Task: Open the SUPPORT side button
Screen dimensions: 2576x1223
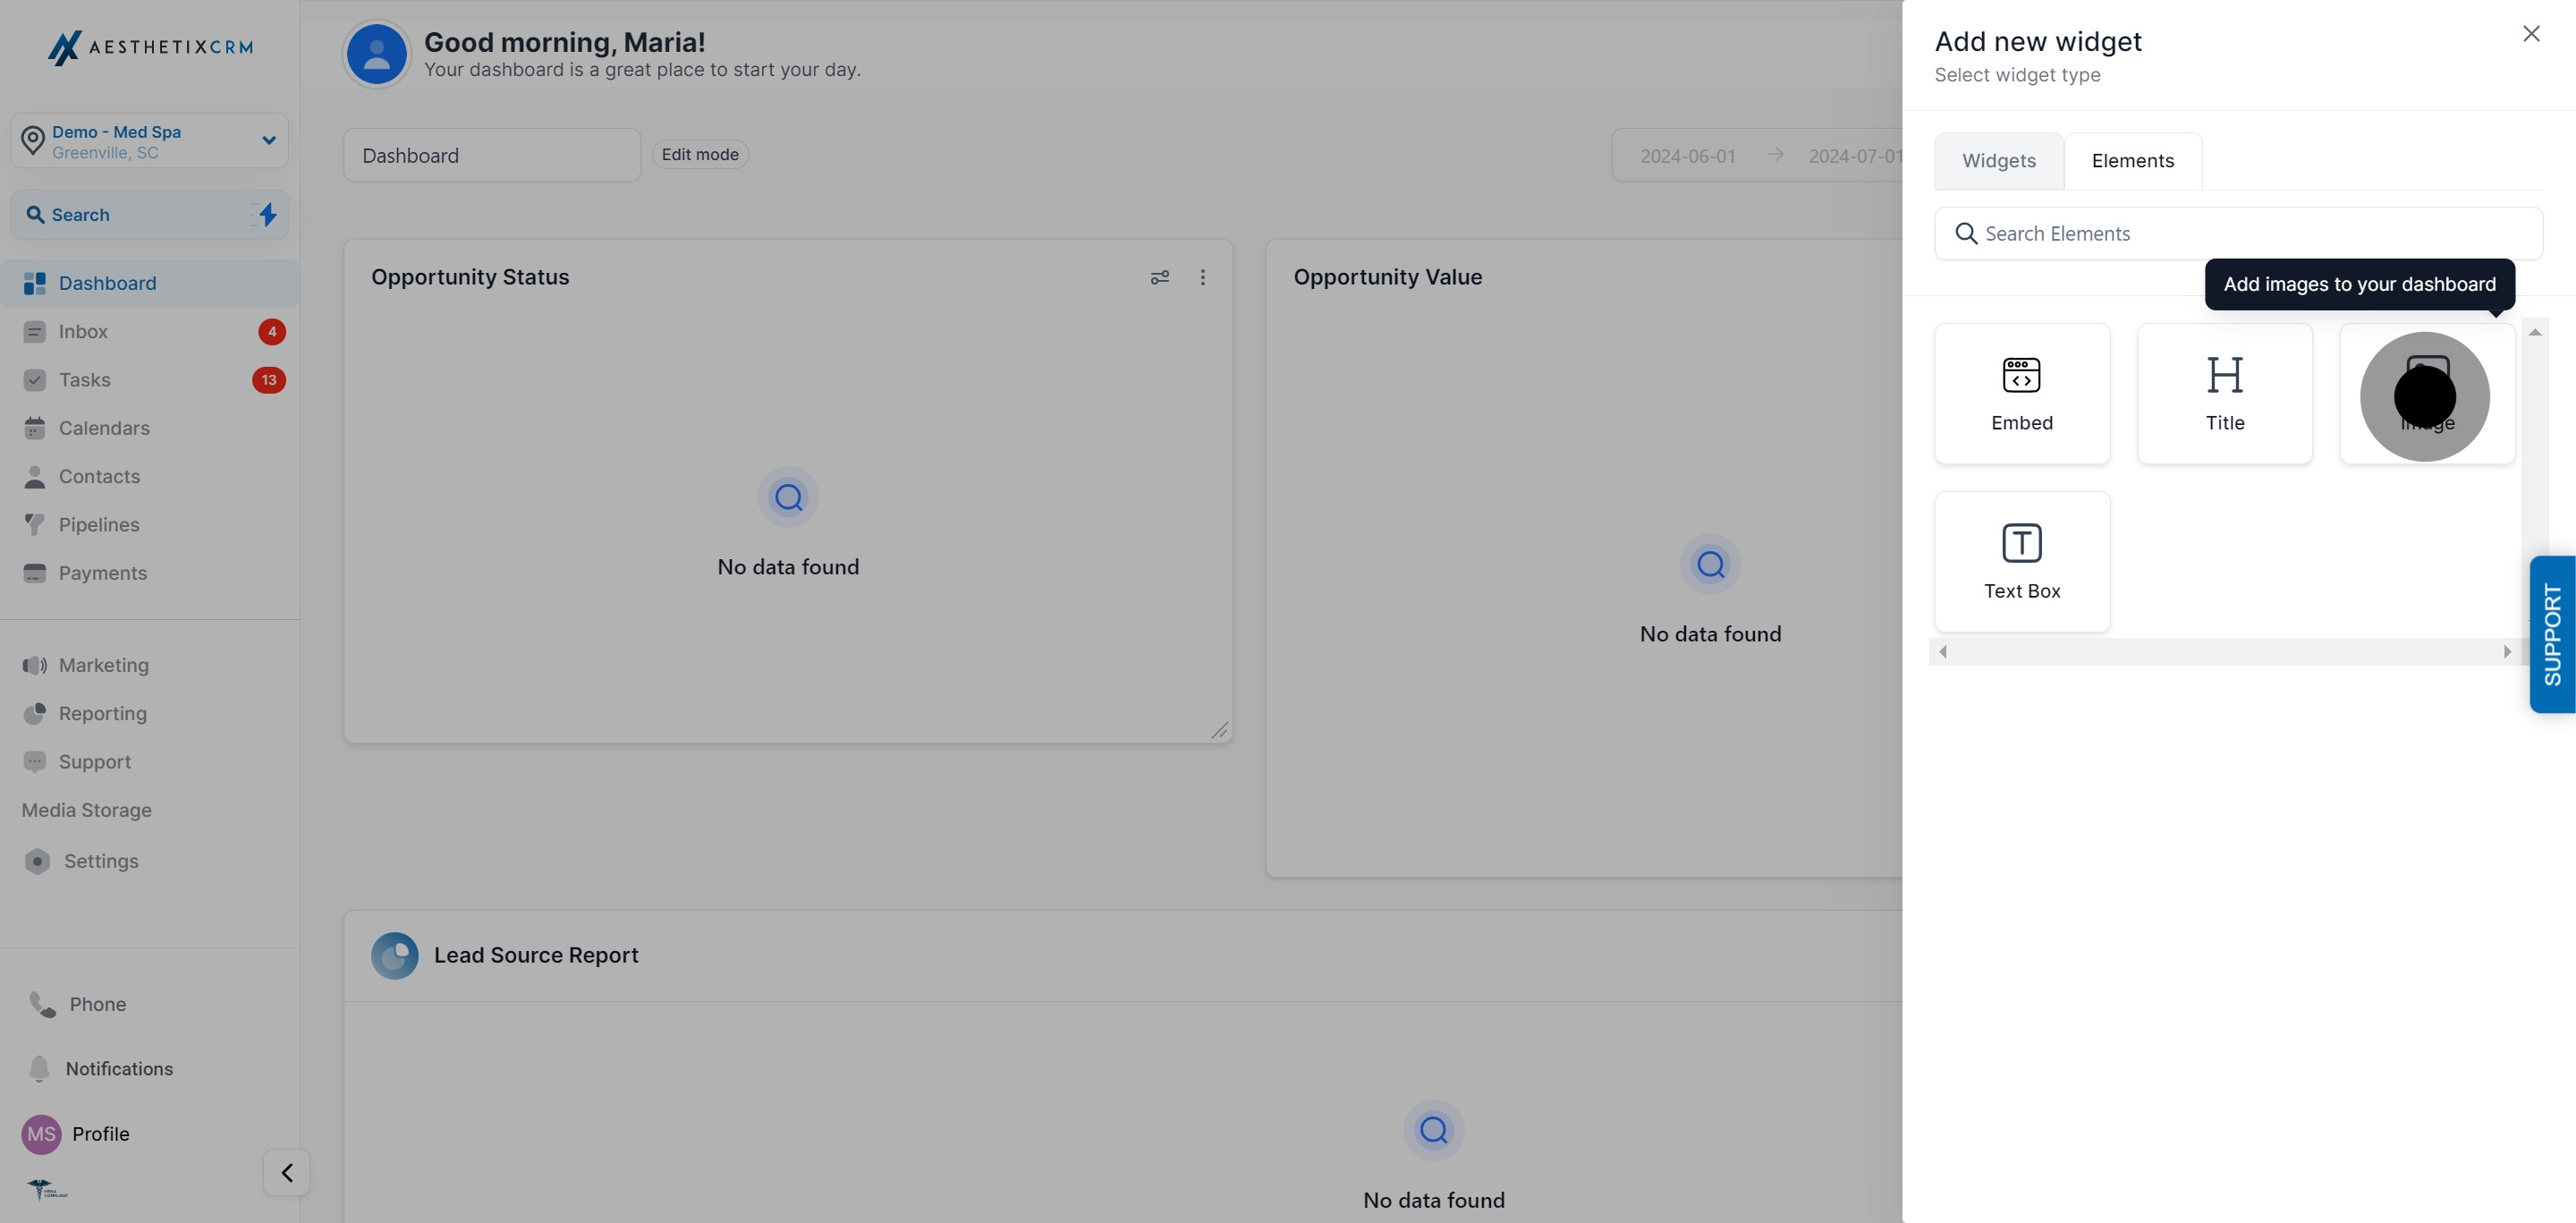Action: click(x=2552, y=634)
